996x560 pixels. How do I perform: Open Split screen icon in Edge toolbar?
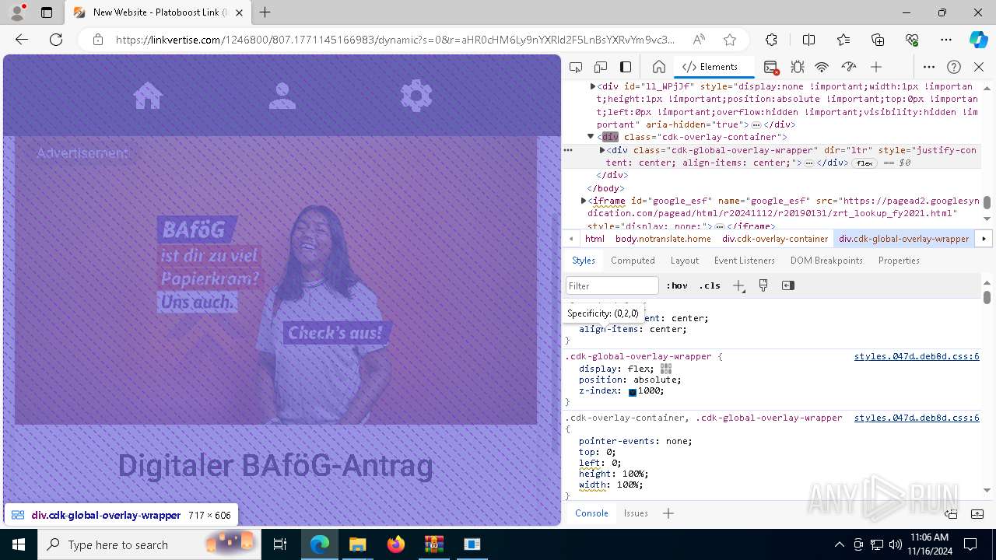808,40
